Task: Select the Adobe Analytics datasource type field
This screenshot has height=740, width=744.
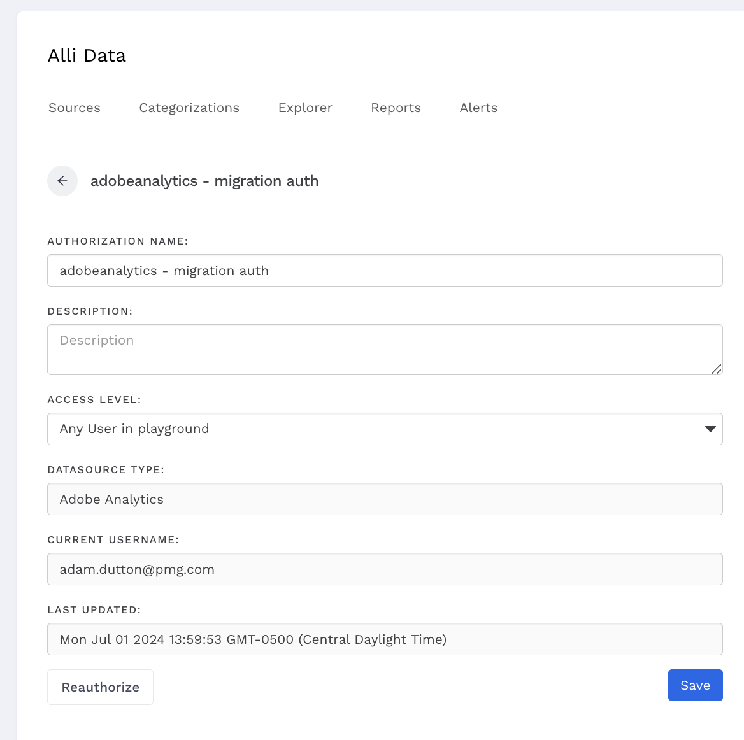Action: (385, 499)
